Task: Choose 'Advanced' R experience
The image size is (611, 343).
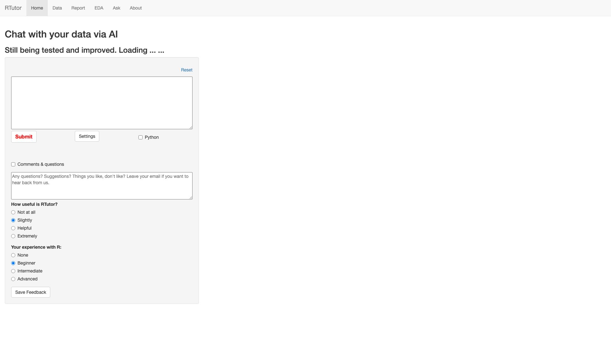Action: [13, 279]
